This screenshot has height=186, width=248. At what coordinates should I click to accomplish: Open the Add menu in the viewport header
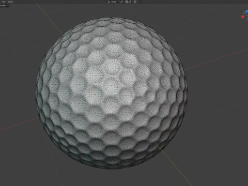tap(4, 2)
